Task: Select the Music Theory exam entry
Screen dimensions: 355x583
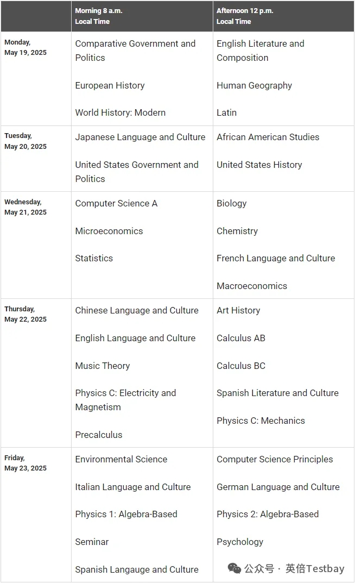Action: pyautogui.click(x=103, y=366)
